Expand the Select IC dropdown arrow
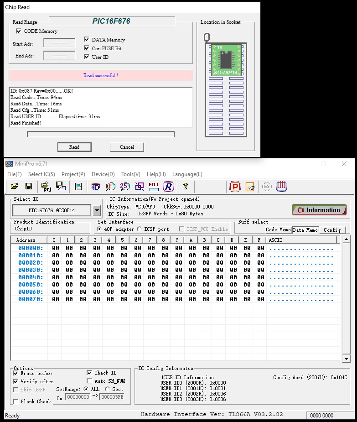Image resolution: width=357 pixels, height=422 pixels. click(x=97, y=210)
